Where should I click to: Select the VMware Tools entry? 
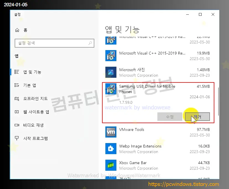point(157,132)
